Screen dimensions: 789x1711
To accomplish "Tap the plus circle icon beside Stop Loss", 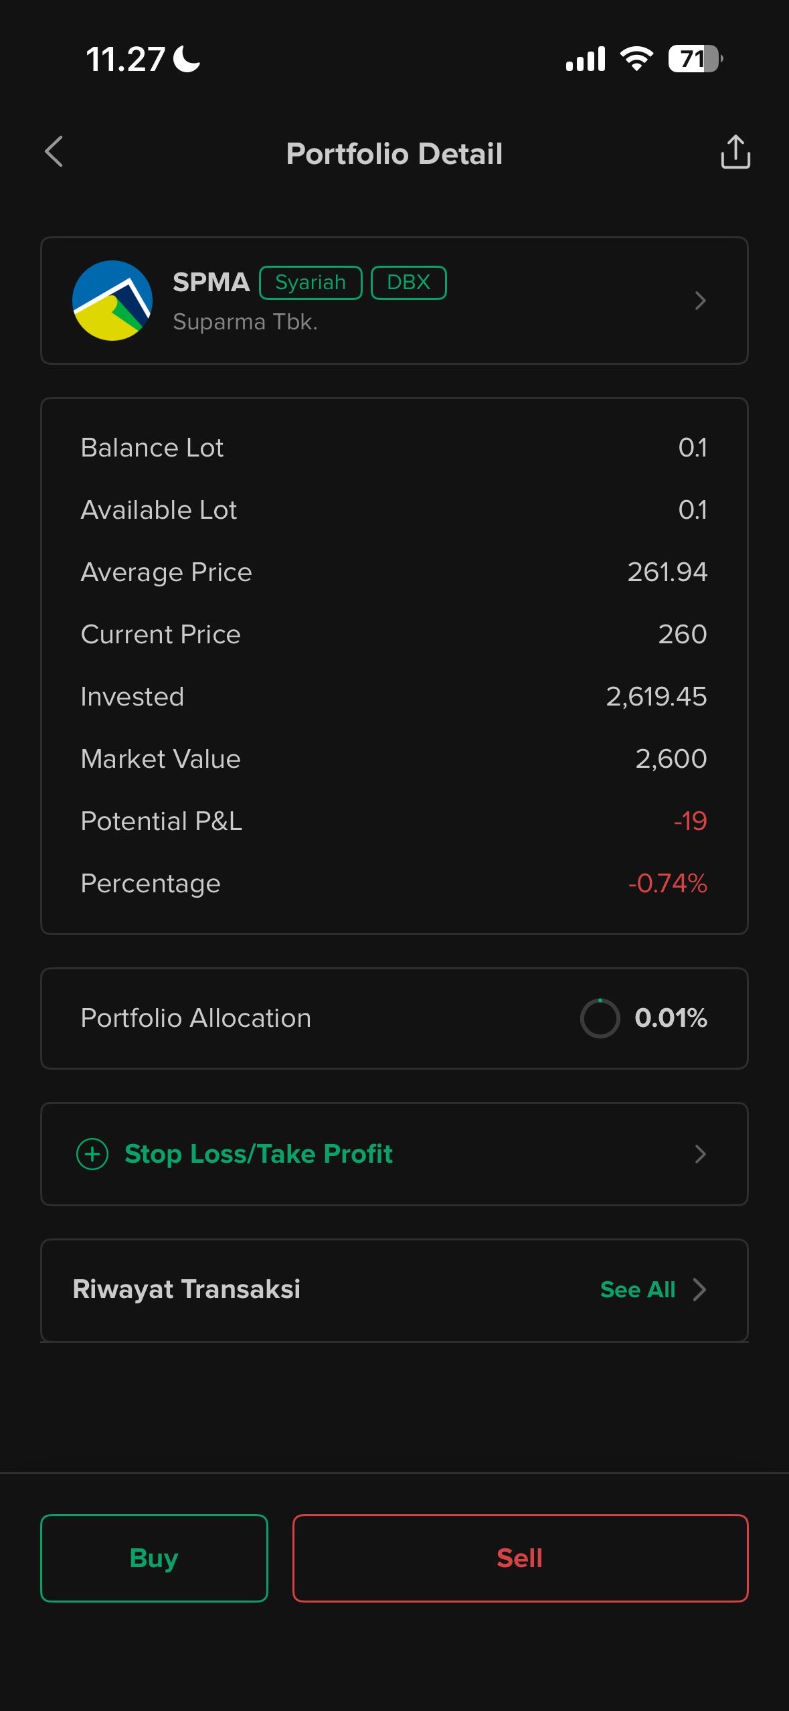I will tap(92, 1154).
